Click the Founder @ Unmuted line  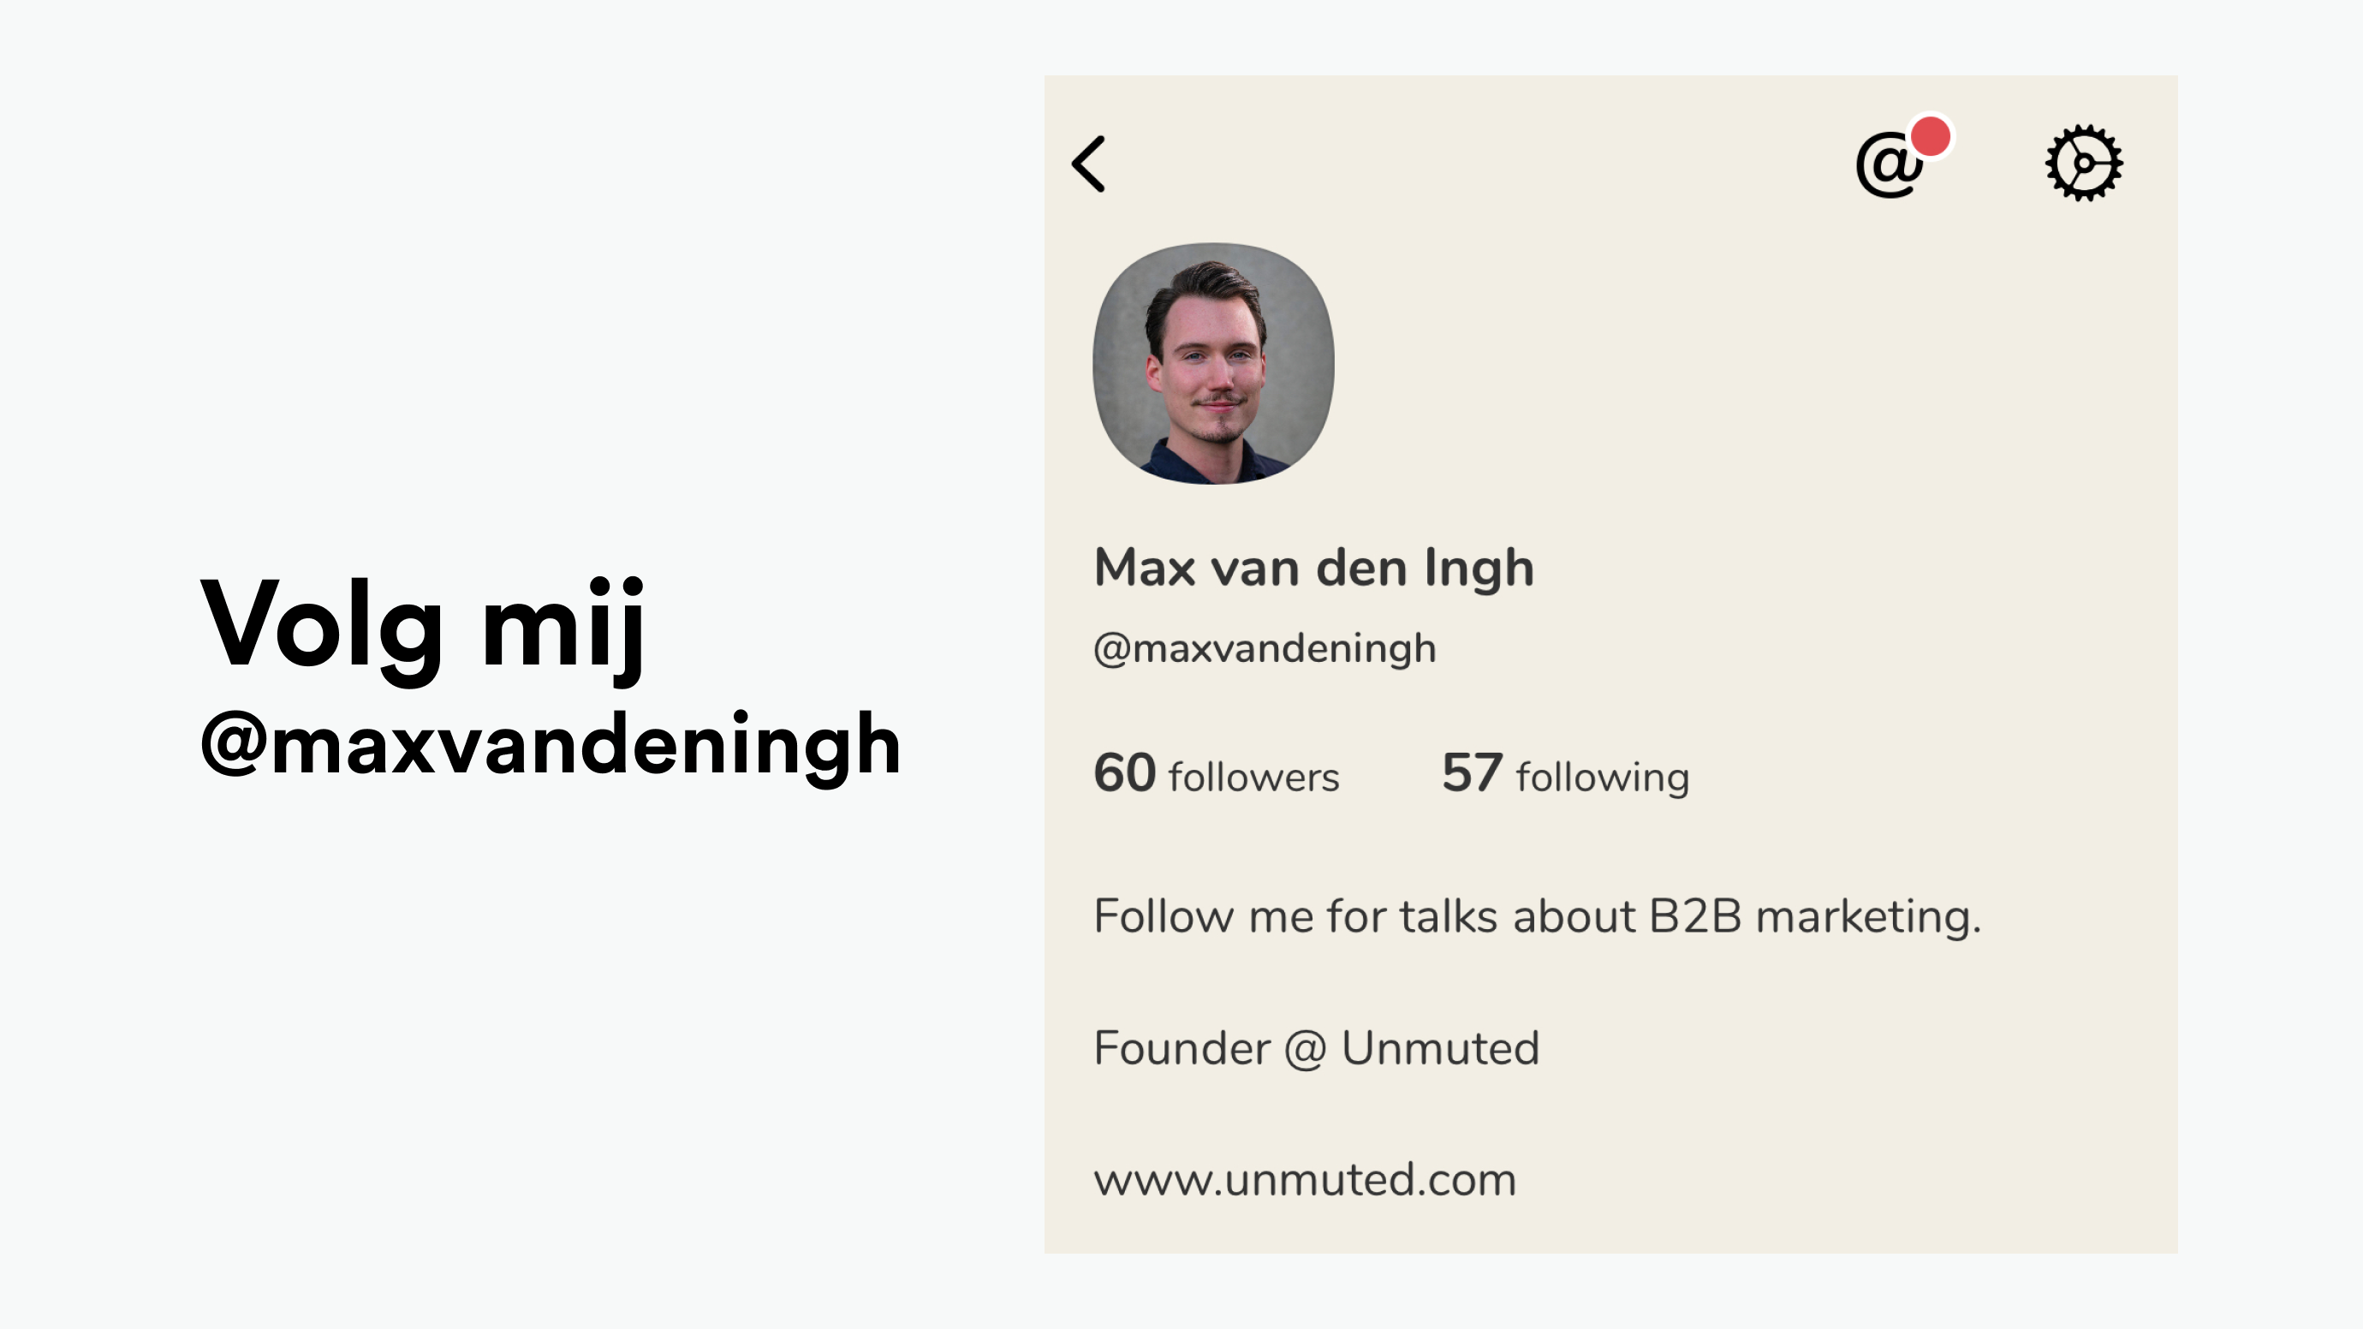[x=1317, y=1048]
